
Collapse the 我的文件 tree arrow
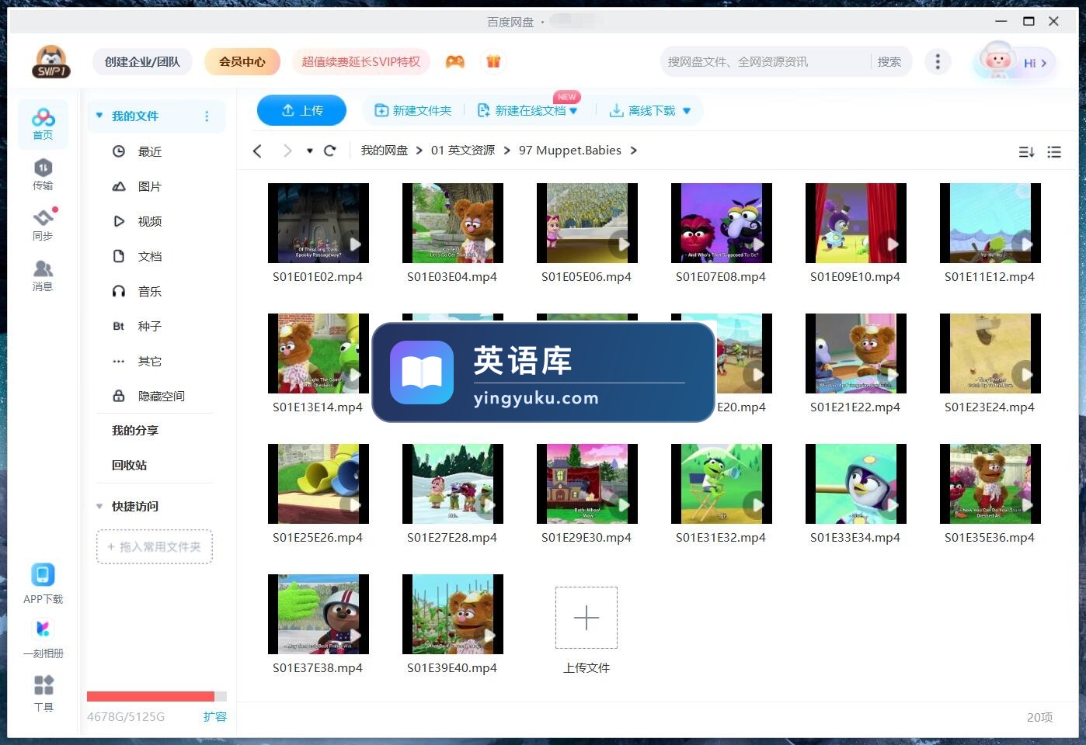click(99, 116)
